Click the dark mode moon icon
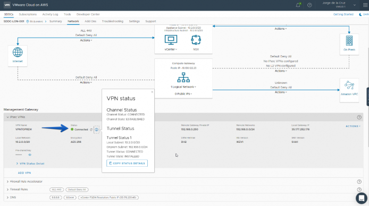This screenshot has height=206, width=369. 360,14
